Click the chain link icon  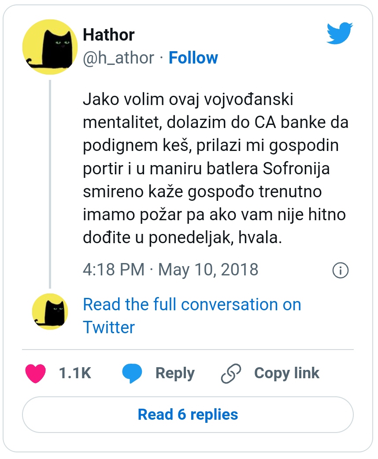232,374
